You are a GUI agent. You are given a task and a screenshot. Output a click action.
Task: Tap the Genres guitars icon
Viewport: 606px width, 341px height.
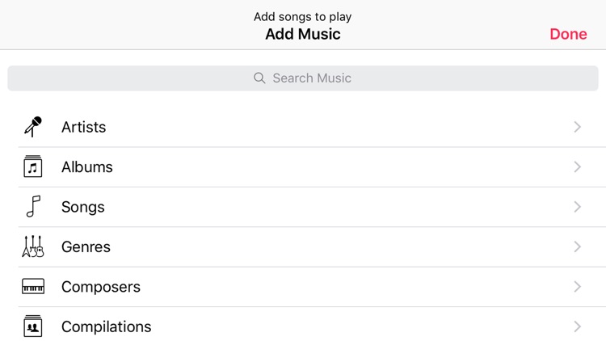(33, 246)
